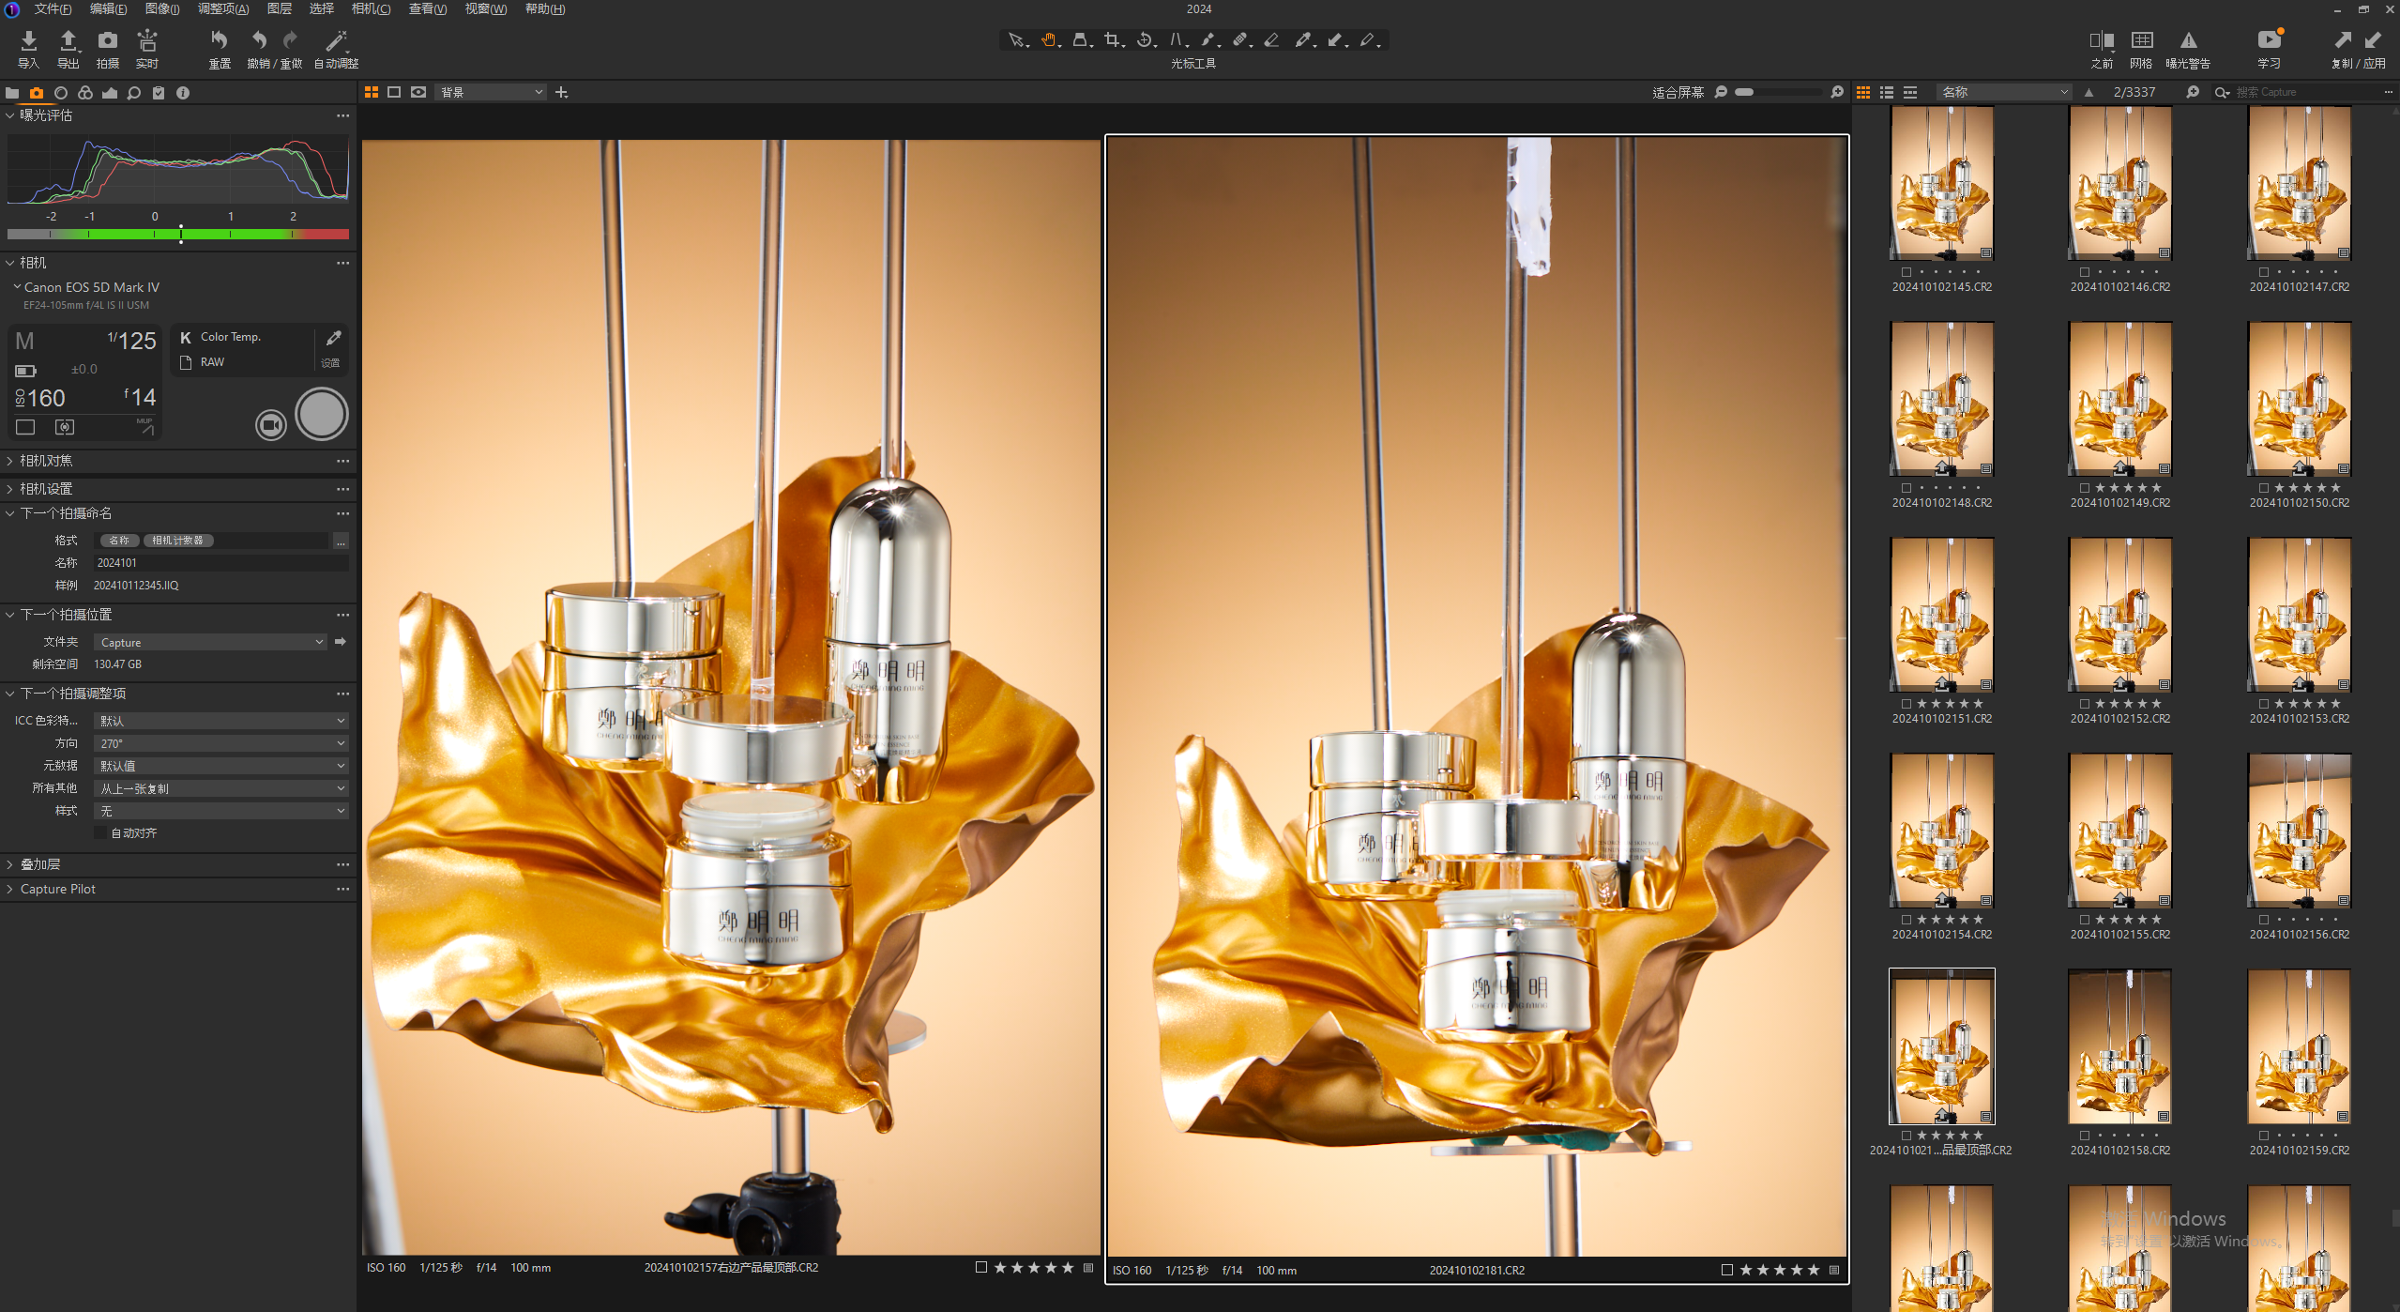This screenshot has width=2400, height=1312.
Task: Select the pointer cursor tool
Action: [1016, 39]
